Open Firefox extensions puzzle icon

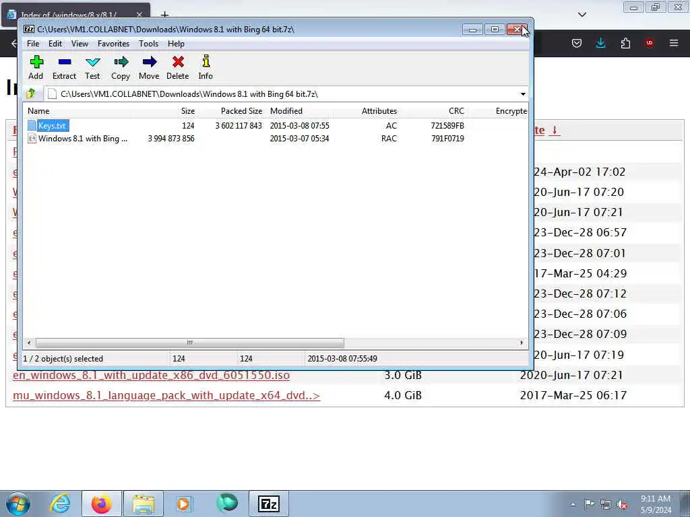pos(625,43)
